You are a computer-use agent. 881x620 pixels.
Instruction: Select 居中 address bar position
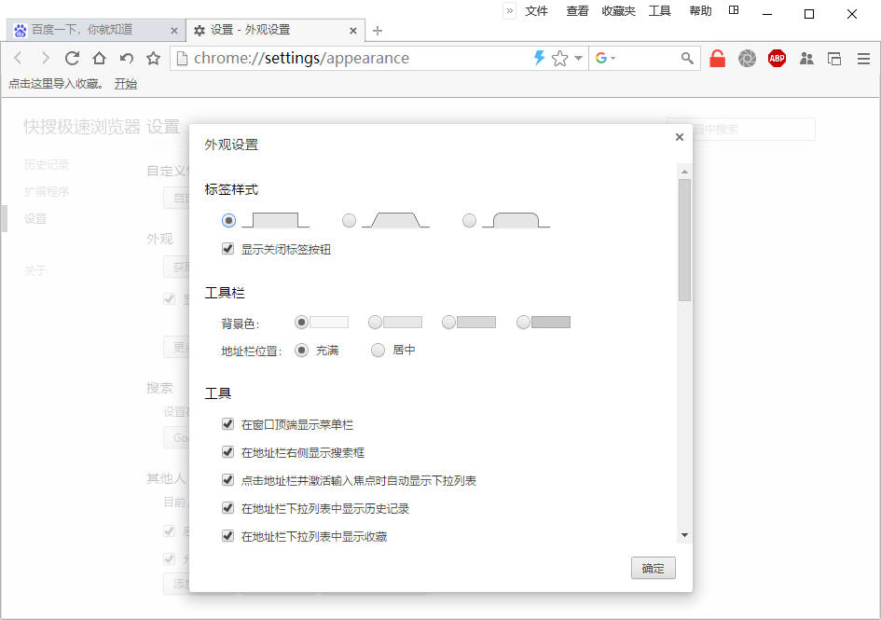pos(379,351)
